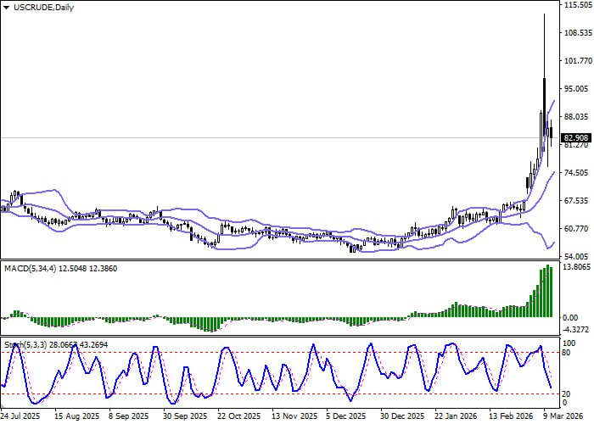
Task: Click the 22 Oct 2025 date marker
Action: [x=238, y=416]
